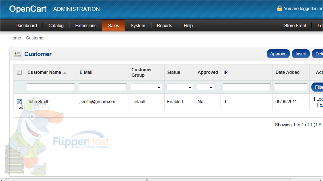323x181 pixels.
Task: Open the Dashboard menu
Action: click(26, 26)
